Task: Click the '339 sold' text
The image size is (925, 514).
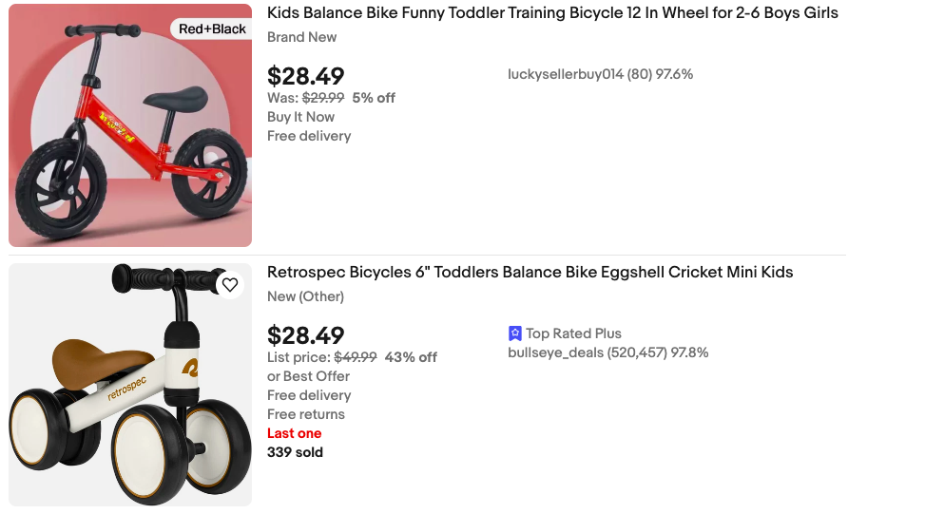Action: pos(295,452)
